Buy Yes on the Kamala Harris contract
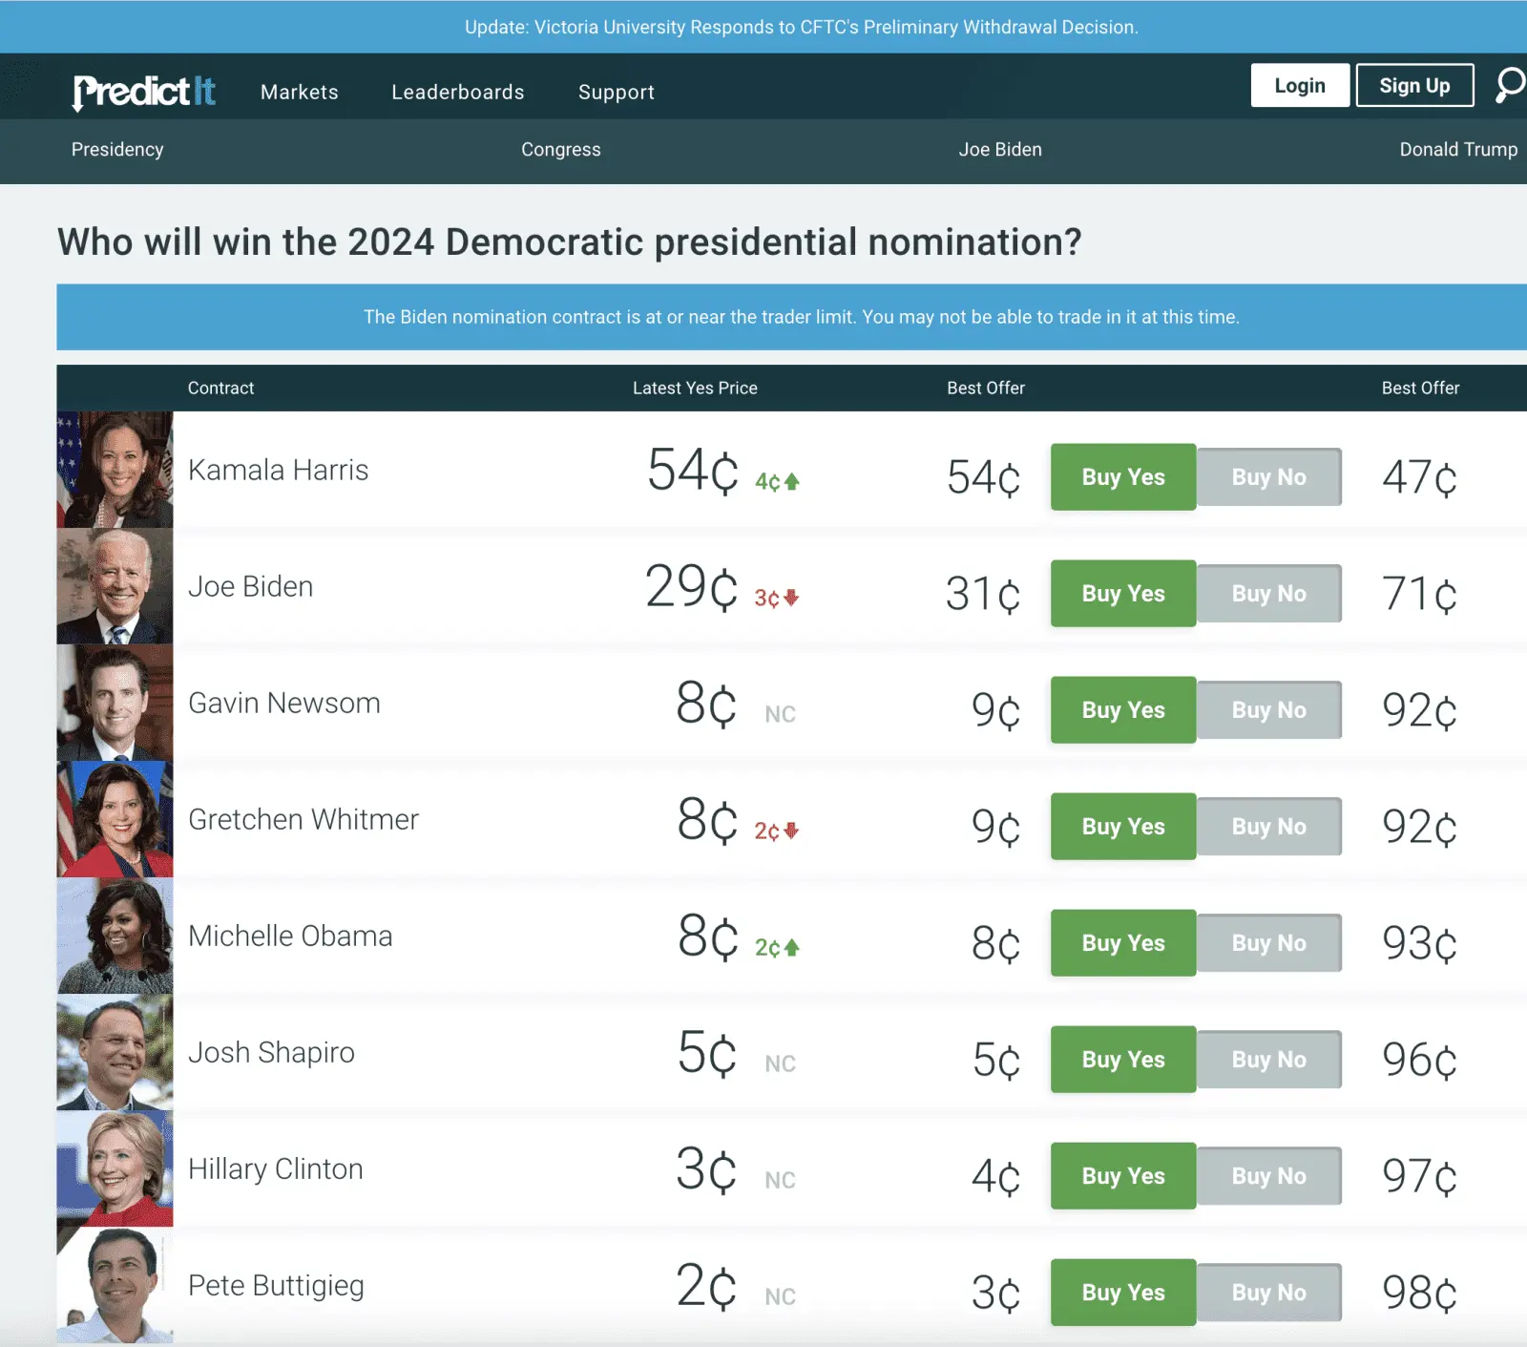Screen dimensions: 1527x1347 (x=1122, y=476)
